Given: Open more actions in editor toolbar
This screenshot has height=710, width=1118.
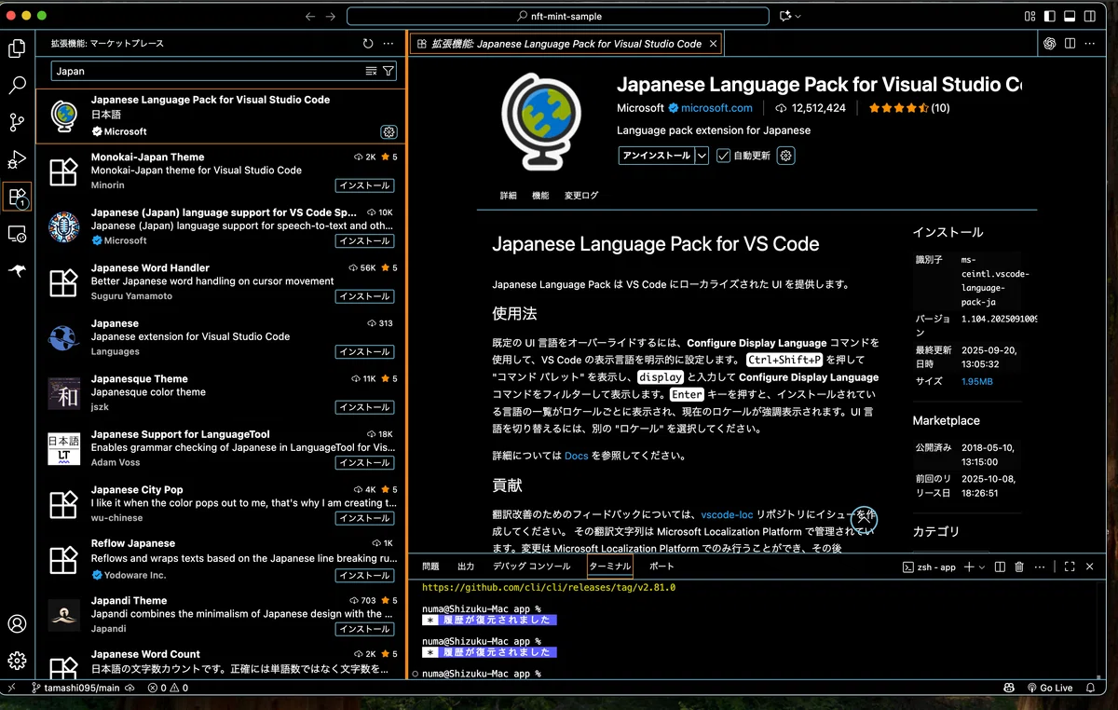Looking at the screenshot, I should 1090,44.
